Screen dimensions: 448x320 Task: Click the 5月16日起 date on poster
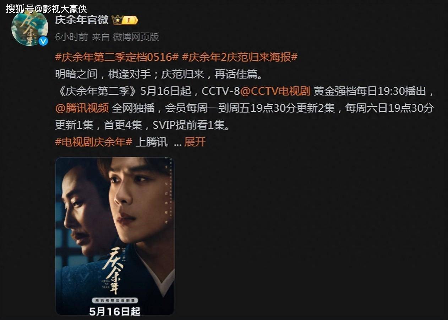point(115,311)
